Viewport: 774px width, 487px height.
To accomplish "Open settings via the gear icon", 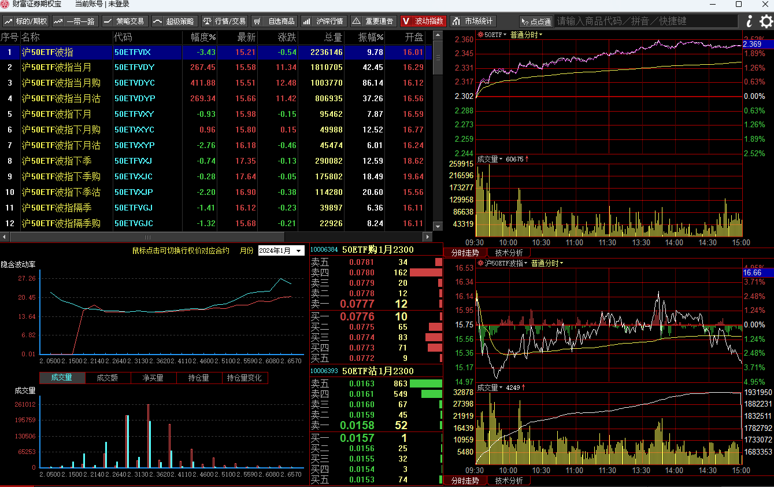I will [x=766, y=21].
